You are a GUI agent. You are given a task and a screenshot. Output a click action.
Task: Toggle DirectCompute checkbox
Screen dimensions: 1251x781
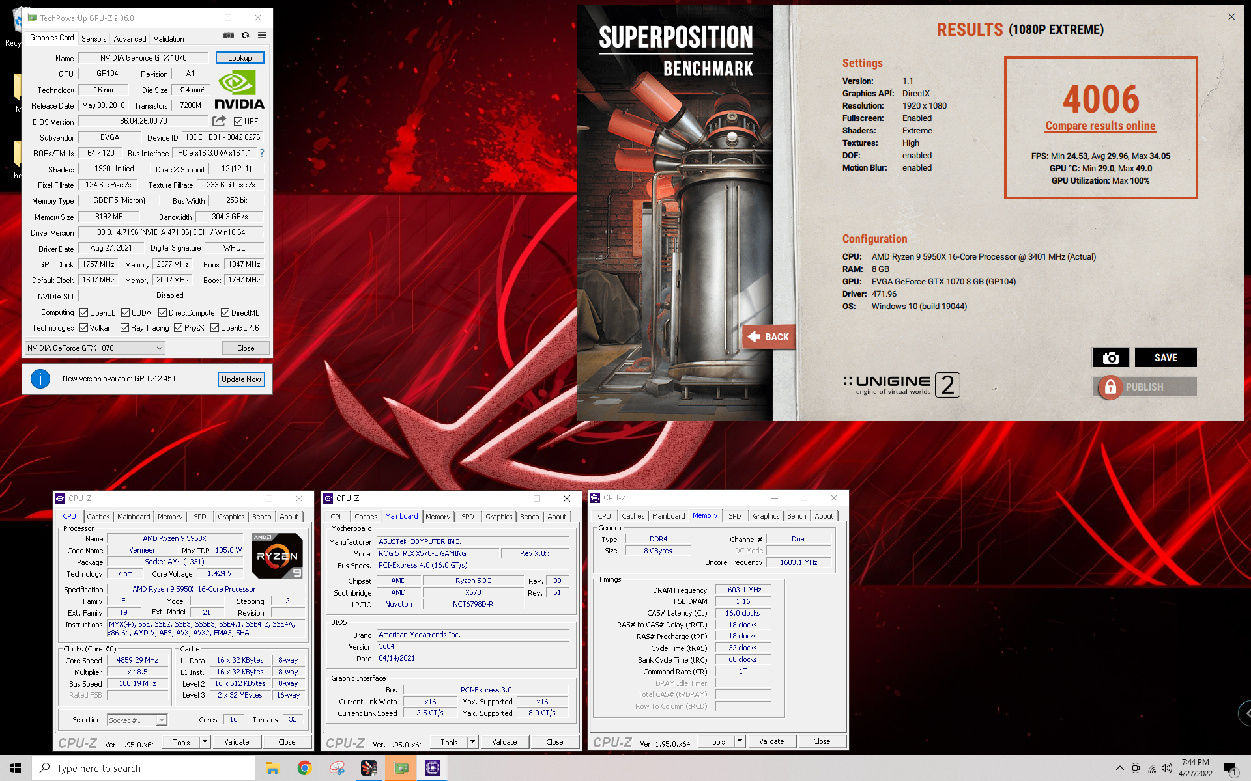pyautogui.click(x=162, y=313)
